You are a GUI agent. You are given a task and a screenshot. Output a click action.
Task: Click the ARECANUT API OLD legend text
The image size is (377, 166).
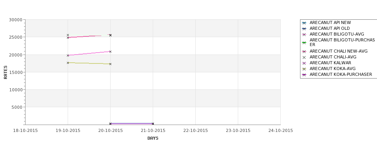330,29
